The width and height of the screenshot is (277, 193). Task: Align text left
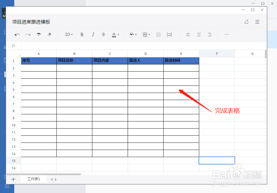pyautogui.click(x=188, y=35)
